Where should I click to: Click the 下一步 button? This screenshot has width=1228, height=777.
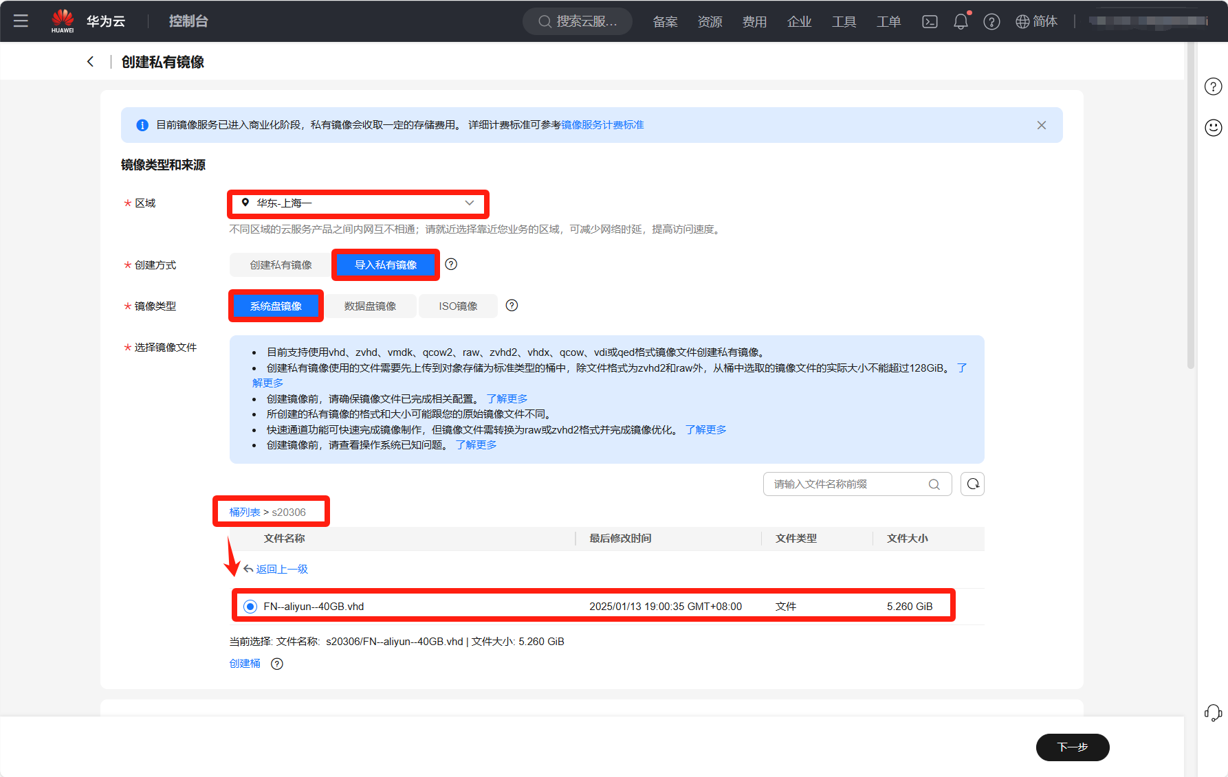[x=1072, y=747]
